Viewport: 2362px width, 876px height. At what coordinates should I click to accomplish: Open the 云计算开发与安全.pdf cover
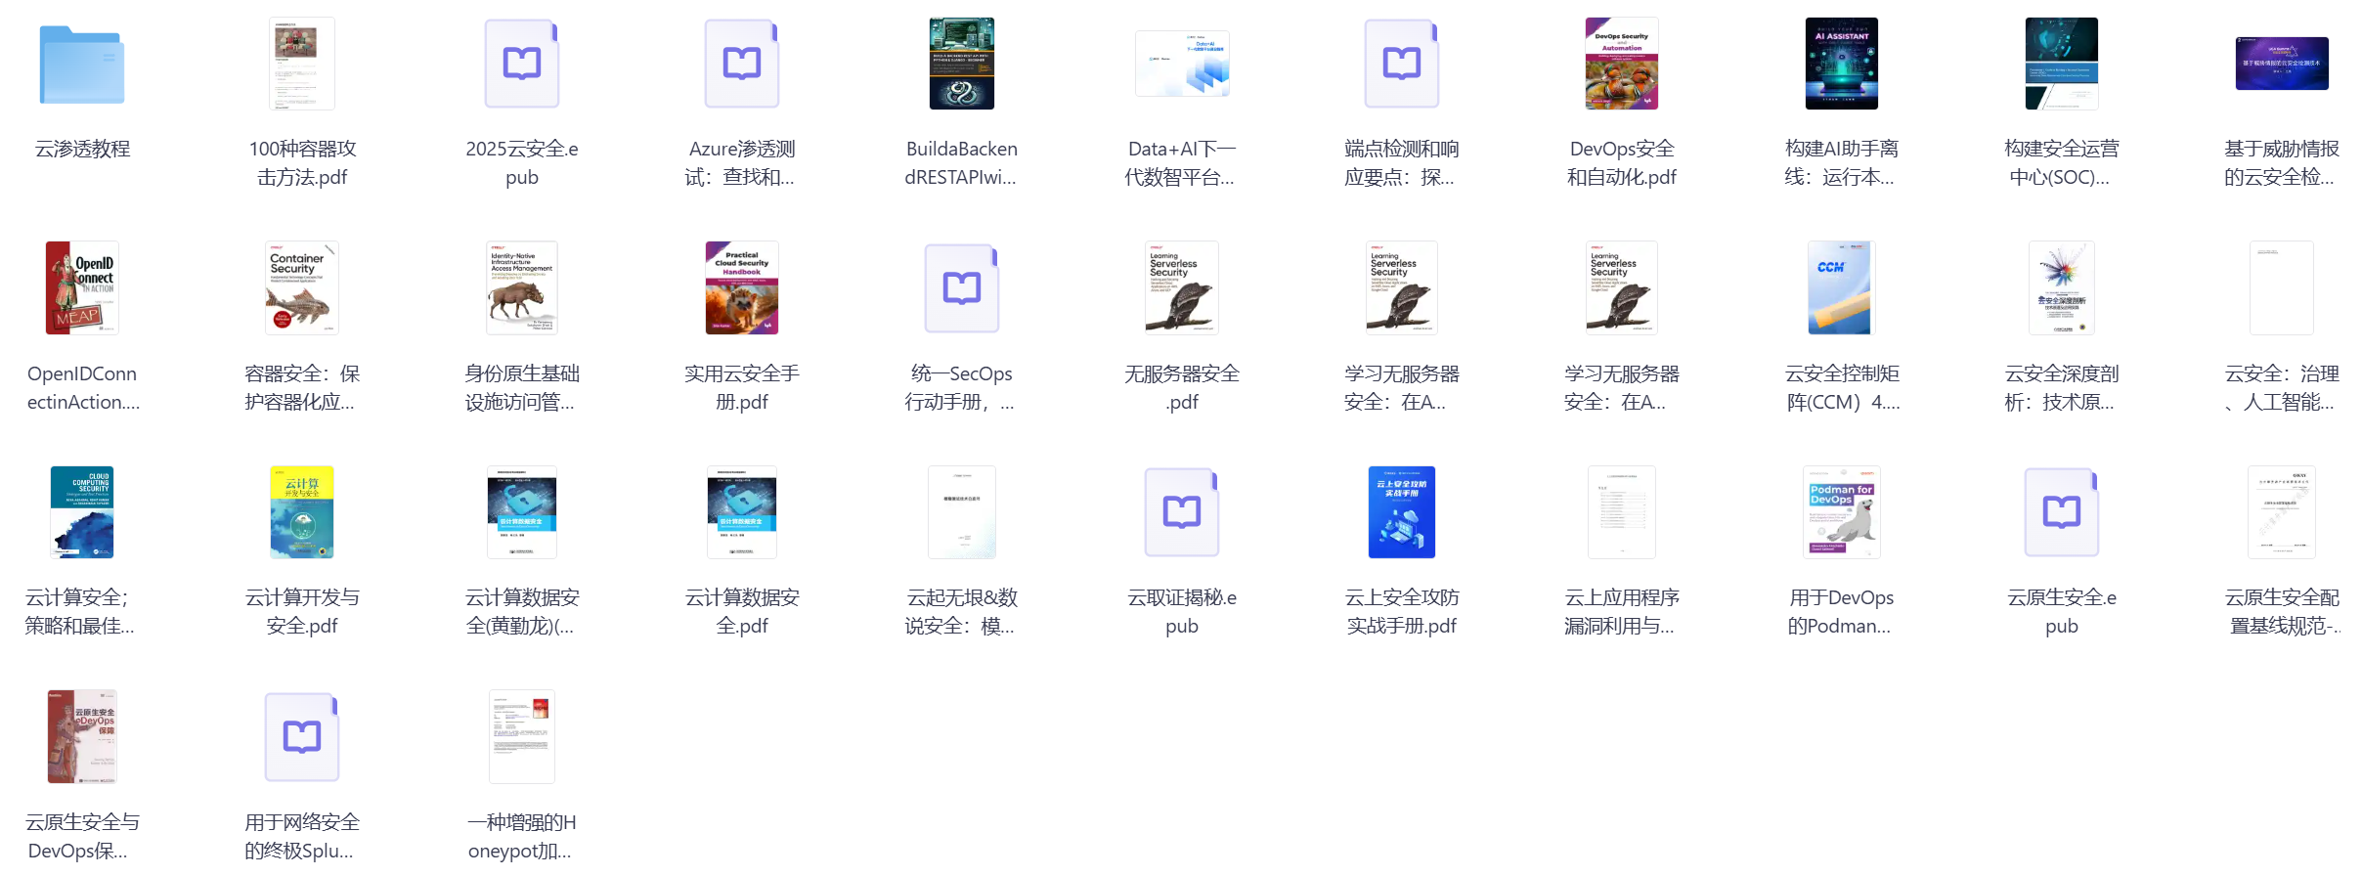point(302,512)
